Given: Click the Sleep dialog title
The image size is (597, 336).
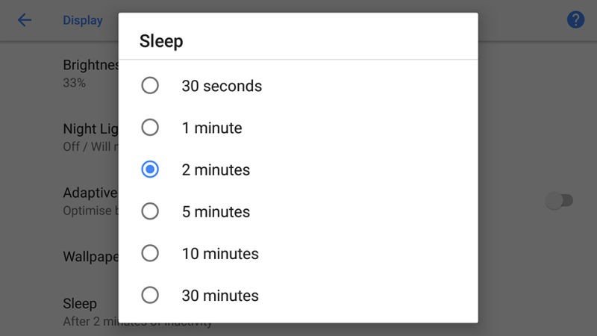Looking at the screenshot, I should pos(161,40).
